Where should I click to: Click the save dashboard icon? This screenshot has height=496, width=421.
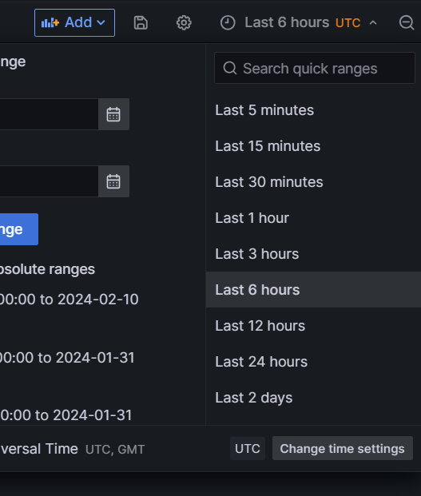pos(141,23)
